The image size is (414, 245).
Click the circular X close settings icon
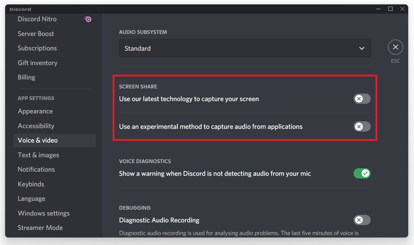click(x=395, y=47)
